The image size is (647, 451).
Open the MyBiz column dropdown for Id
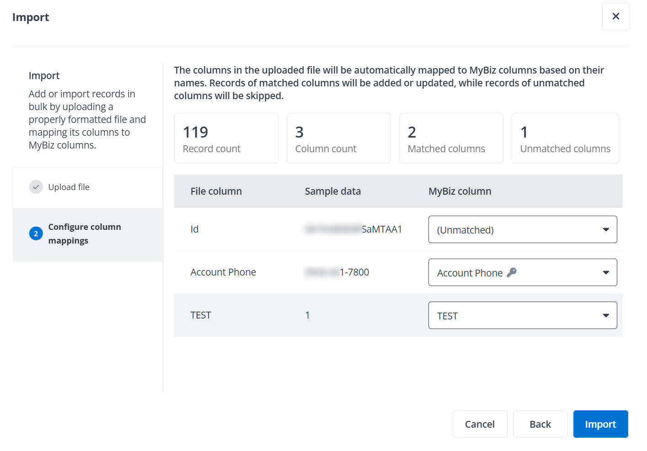(523, 229)
